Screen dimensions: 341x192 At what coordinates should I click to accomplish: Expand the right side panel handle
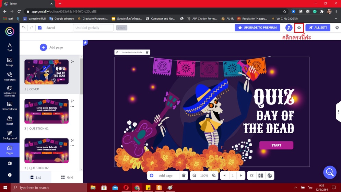[x=338, y=112]
